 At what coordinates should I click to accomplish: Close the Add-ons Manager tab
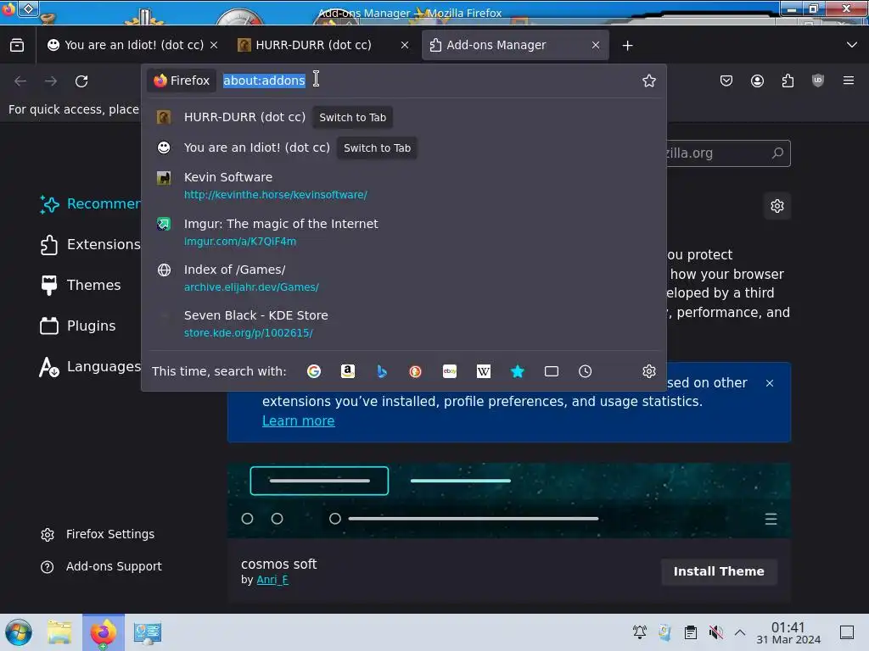click(x=596, y=45)
